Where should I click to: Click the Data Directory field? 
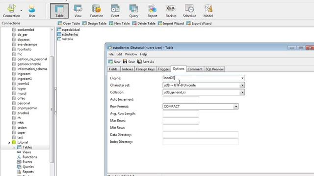(x=201, y=135)
